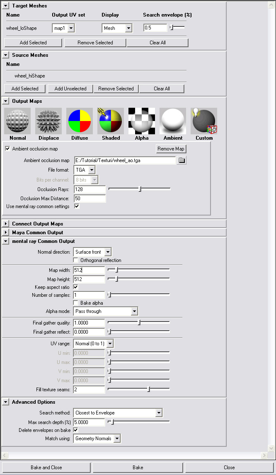The height and width of the screenshot is (475, 276).
Task: Click the Map width input field
Action: click(x=89, y=270)
